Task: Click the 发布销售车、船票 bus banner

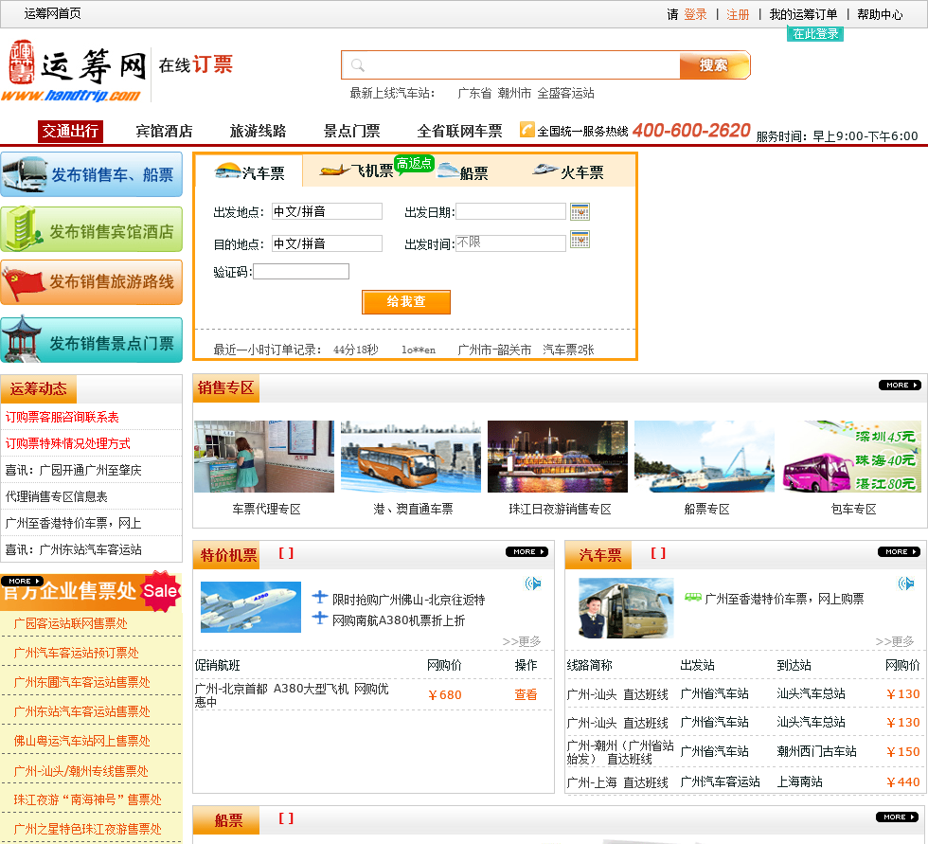Action: coord(92,174)
